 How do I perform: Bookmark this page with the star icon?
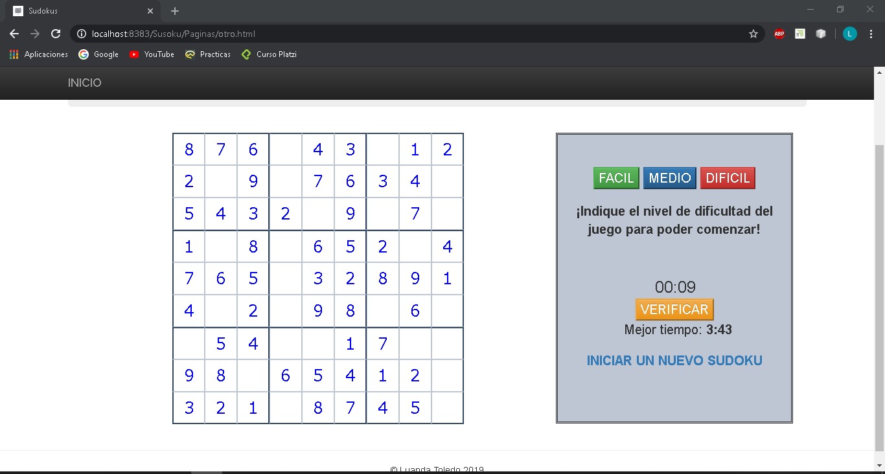(x=753, y=34)
